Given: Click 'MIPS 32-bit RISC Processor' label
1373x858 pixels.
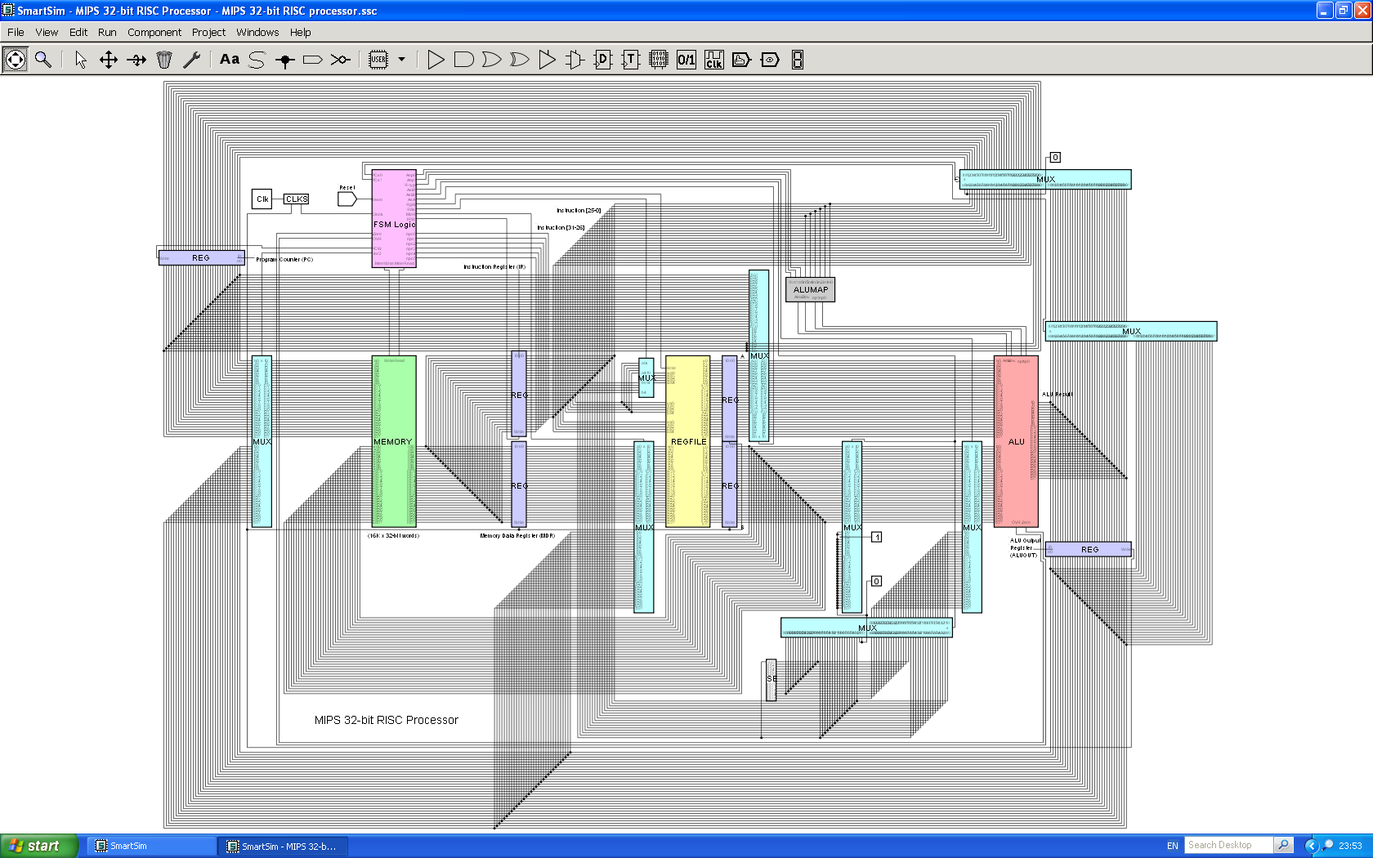Looking at the screenshot, I should pos(387,720).
